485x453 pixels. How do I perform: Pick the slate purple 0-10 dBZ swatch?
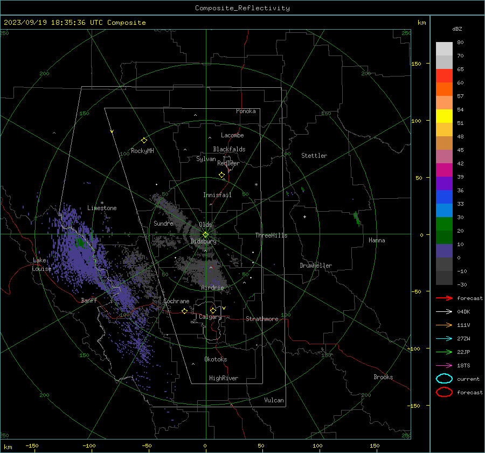pyautogui.click(x=444, y=251)
